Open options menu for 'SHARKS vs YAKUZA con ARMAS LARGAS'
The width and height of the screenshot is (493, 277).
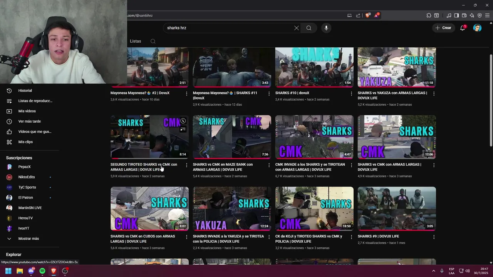[x=434, y=93]
